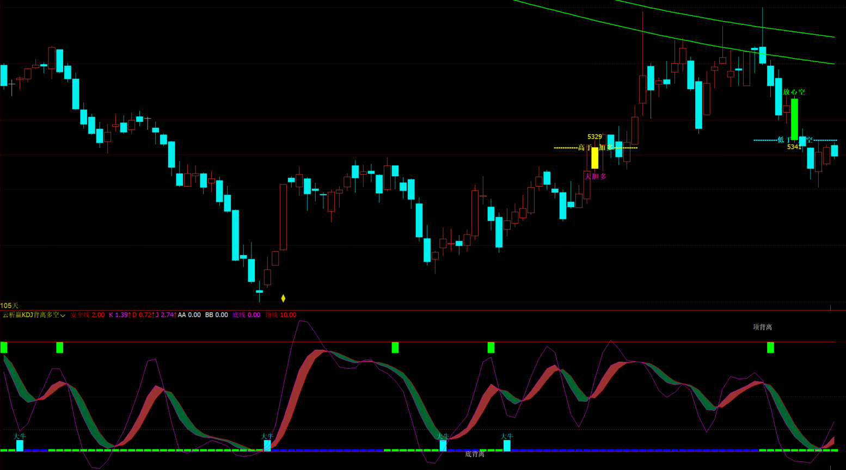Click the leftmost 大牛 cyan marker
Screen dimensions: 846x470
pos(20,446)
